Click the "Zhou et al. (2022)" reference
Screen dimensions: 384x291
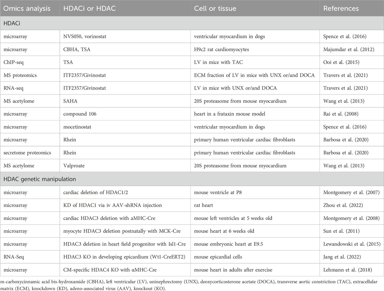tap(343, 205)
